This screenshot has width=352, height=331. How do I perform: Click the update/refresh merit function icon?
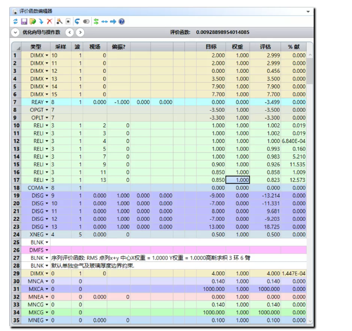(x=15, y=21)
